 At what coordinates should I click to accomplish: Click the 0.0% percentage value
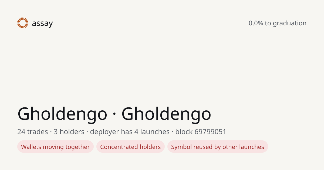[256, 23]
